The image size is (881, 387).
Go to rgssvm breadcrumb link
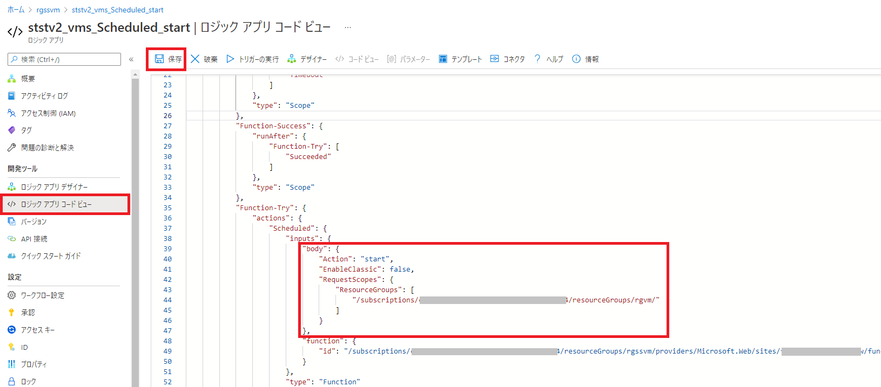click(x=48, y=10)
